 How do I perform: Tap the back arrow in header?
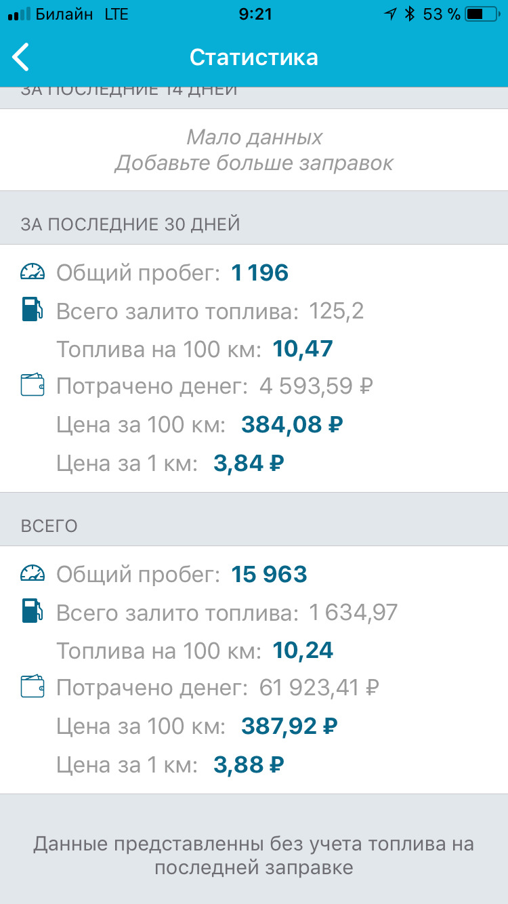click(22, 57)
